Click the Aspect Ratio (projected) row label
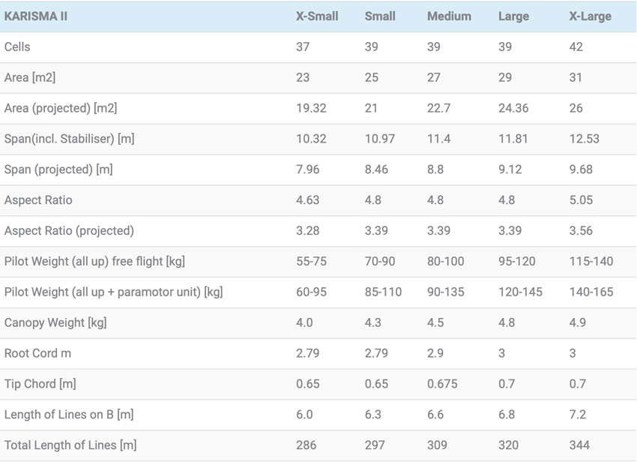637x462 pixels. (69, 230)
